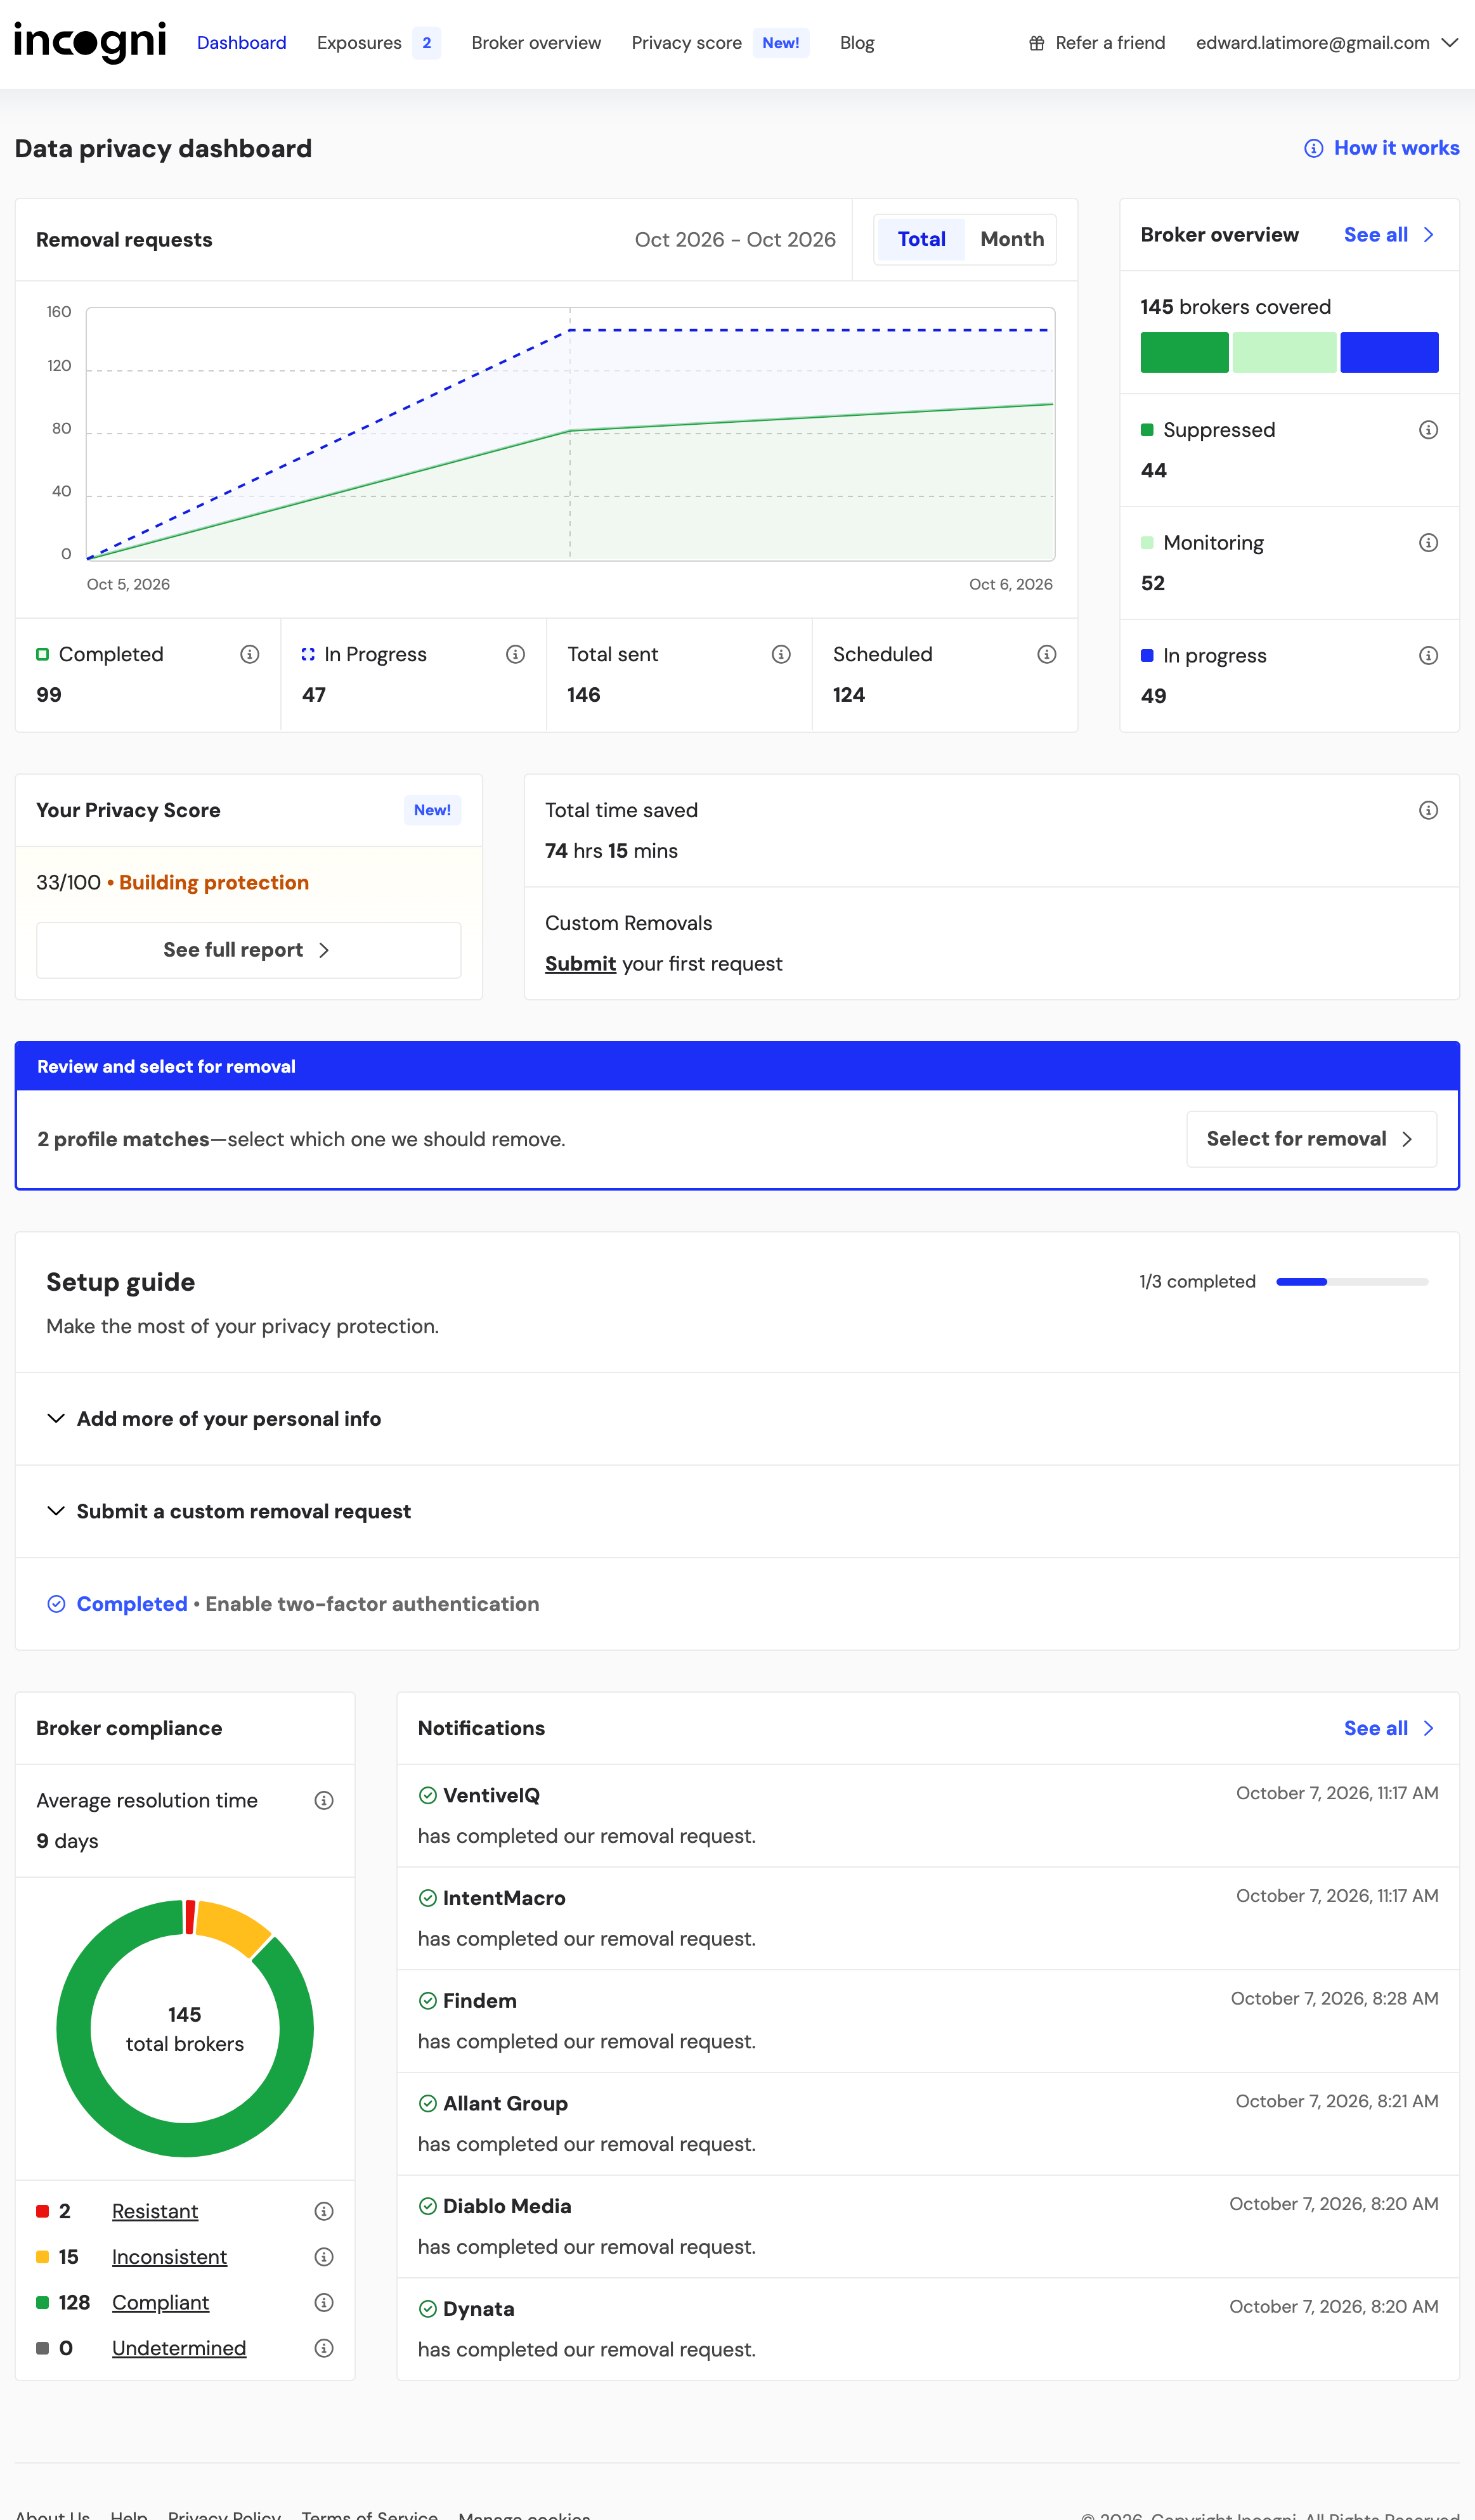1475x2520 pixels.
Task: Open the How it works info icon
Action: (x=1314, y=148)
